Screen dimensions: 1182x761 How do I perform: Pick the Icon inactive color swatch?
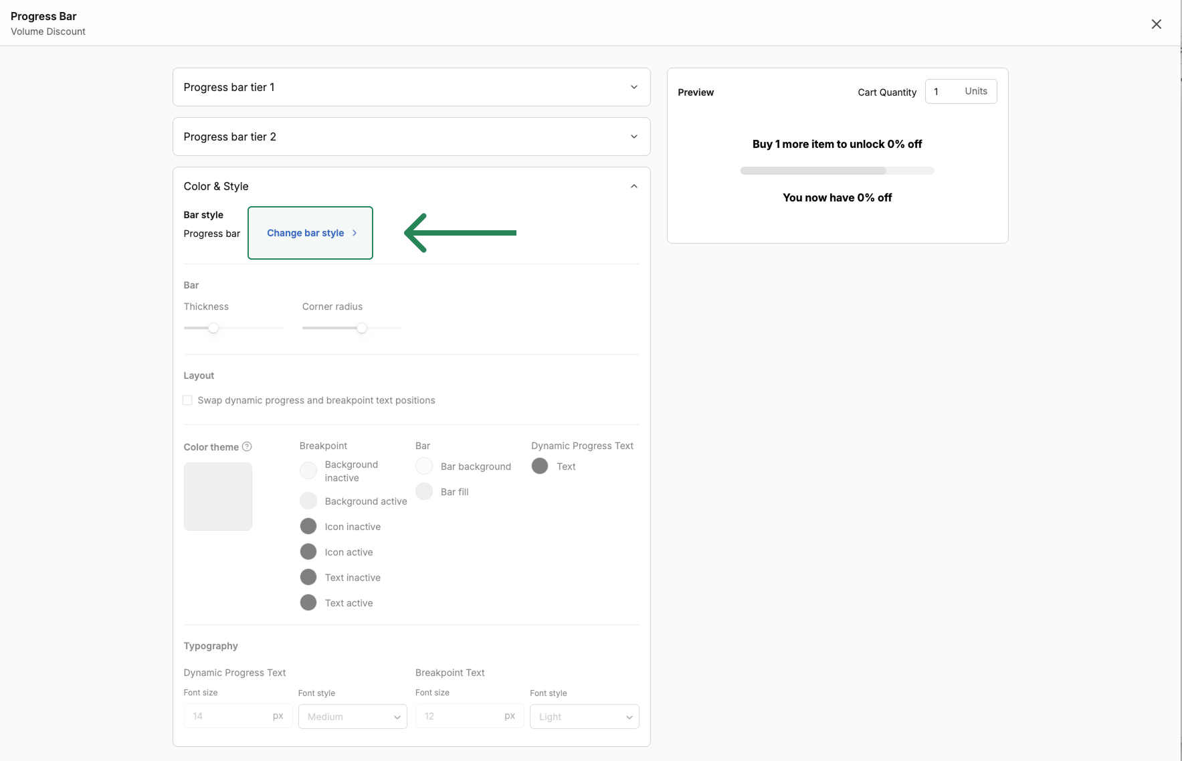click(308, 526)
